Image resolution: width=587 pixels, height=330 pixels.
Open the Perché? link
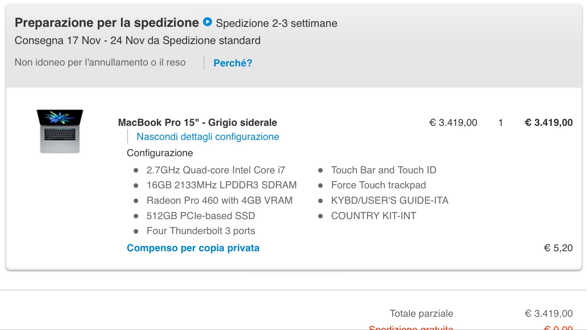click(x=233, y=63)
